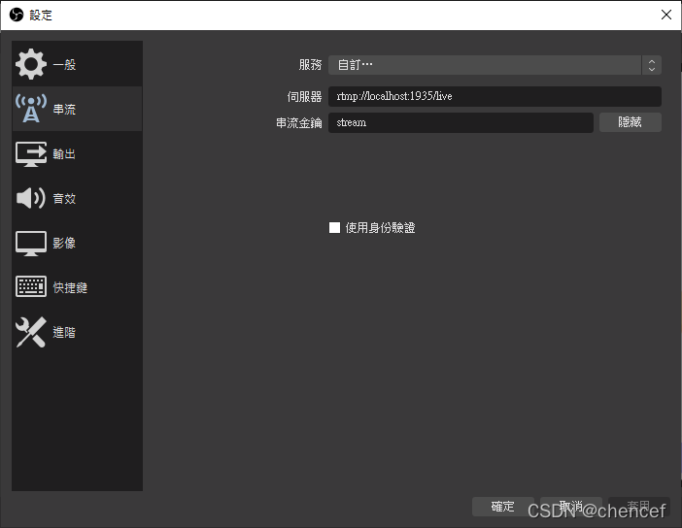Viewport: 682px width, 528px height.
Task: Switch to the 快捷鍵 settings tab
Action: (x=77, y=287)
